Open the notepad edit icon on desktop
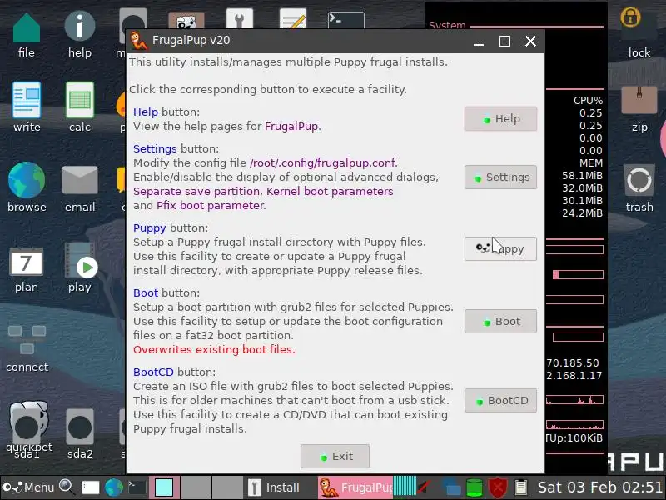Viewport: 666px width, 500px height. point(293,19)
